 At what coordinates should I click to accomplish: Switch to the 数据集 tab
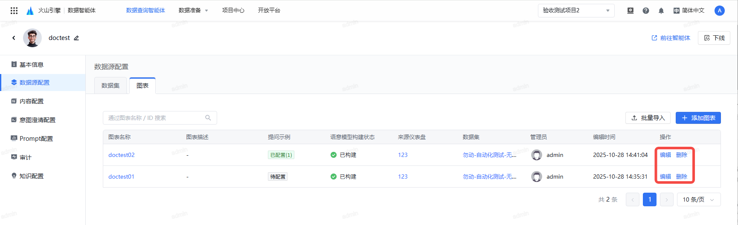(x=110, y=85)
